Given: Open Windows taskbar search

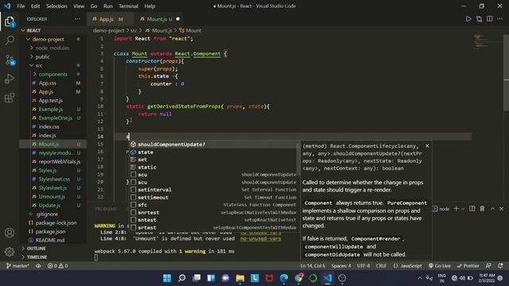Looking at the screenshot, I should tap(182, 278).
